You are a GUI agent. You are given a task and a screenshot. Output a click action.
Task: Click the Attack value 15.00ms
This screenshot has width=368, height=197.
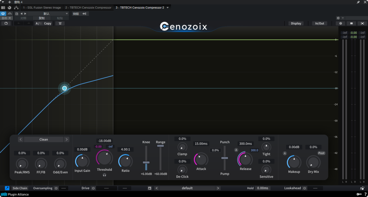pos(201,144)
